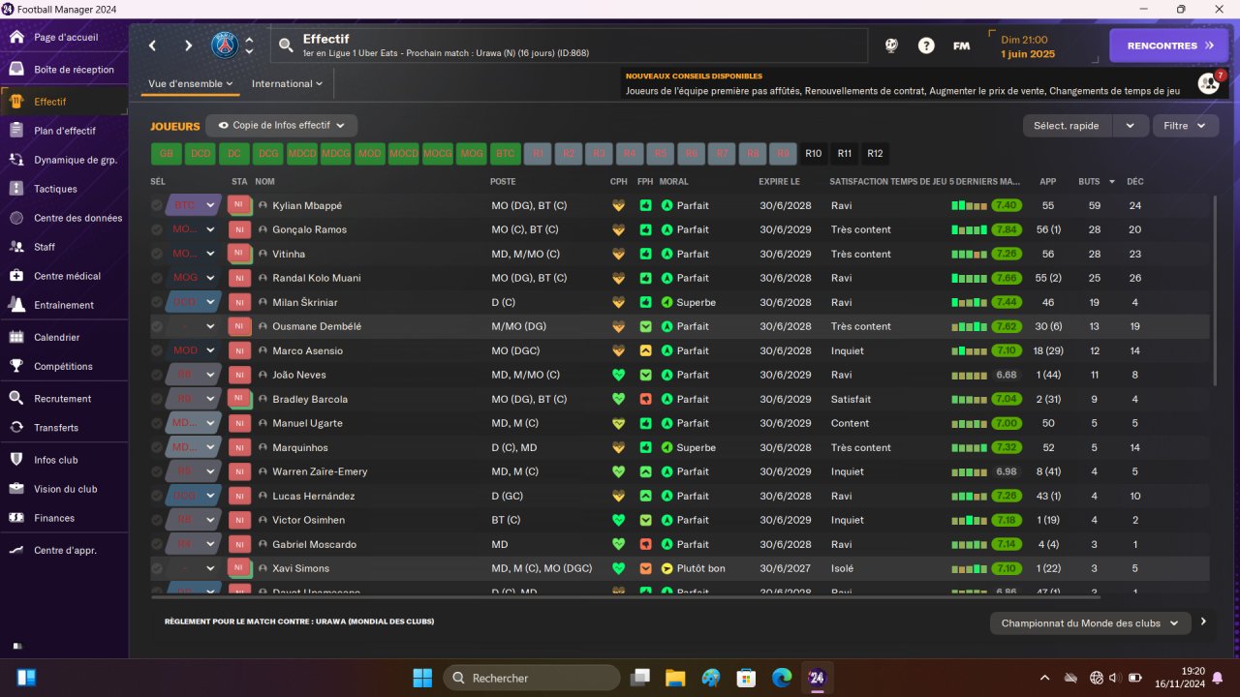Open the Entraînement cone icon

(16, 305)
